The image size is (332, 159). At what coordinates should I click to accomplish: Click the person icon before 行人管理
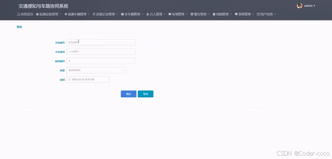148,14
